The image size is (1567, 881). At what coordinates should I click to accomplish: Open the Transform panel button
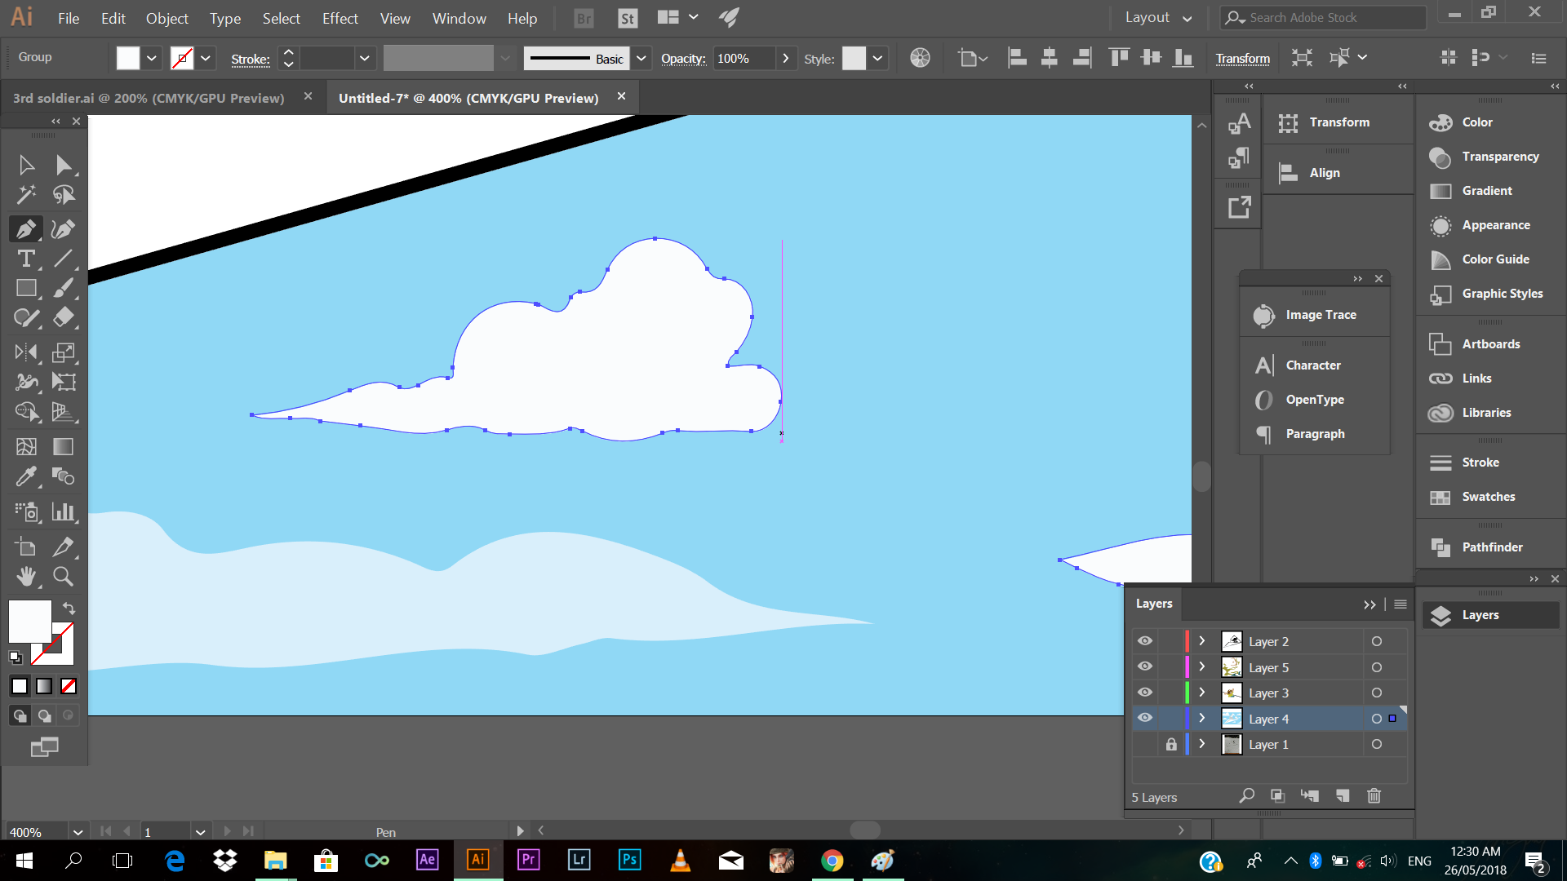coord(1337,122)
